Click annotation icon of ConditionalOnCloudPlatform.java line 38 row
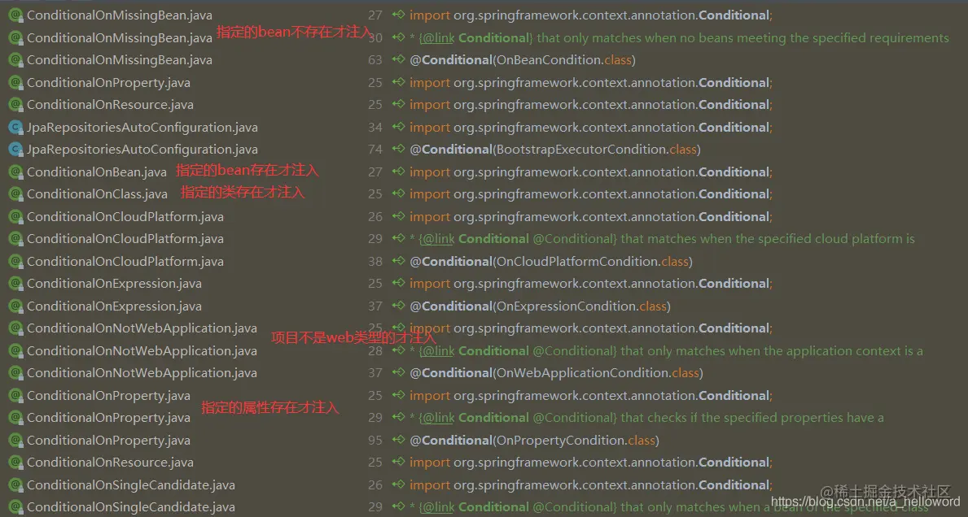The width and height of the screenshot is (968, 517). coord(16,261)
